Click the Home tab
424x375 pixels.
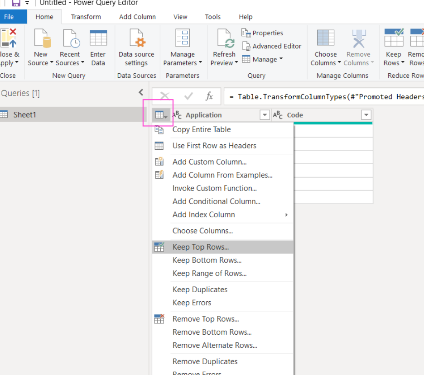[x=44, y=17]
